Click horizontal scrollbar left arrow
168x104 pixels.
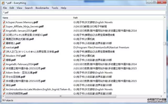tap(3, 96)
